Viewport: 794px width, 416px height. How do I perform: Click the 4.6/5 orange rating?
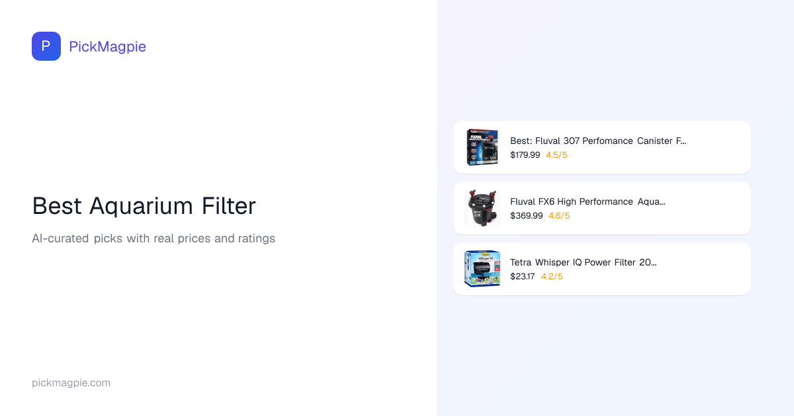[559, 216]
